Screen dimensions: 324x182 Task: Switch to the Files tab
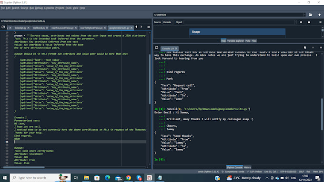tap(254, 41)
